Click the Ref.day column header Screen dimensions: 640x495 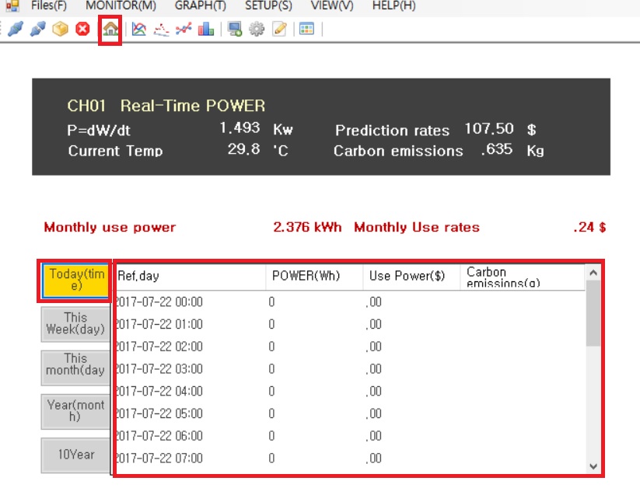coord(191,277)
